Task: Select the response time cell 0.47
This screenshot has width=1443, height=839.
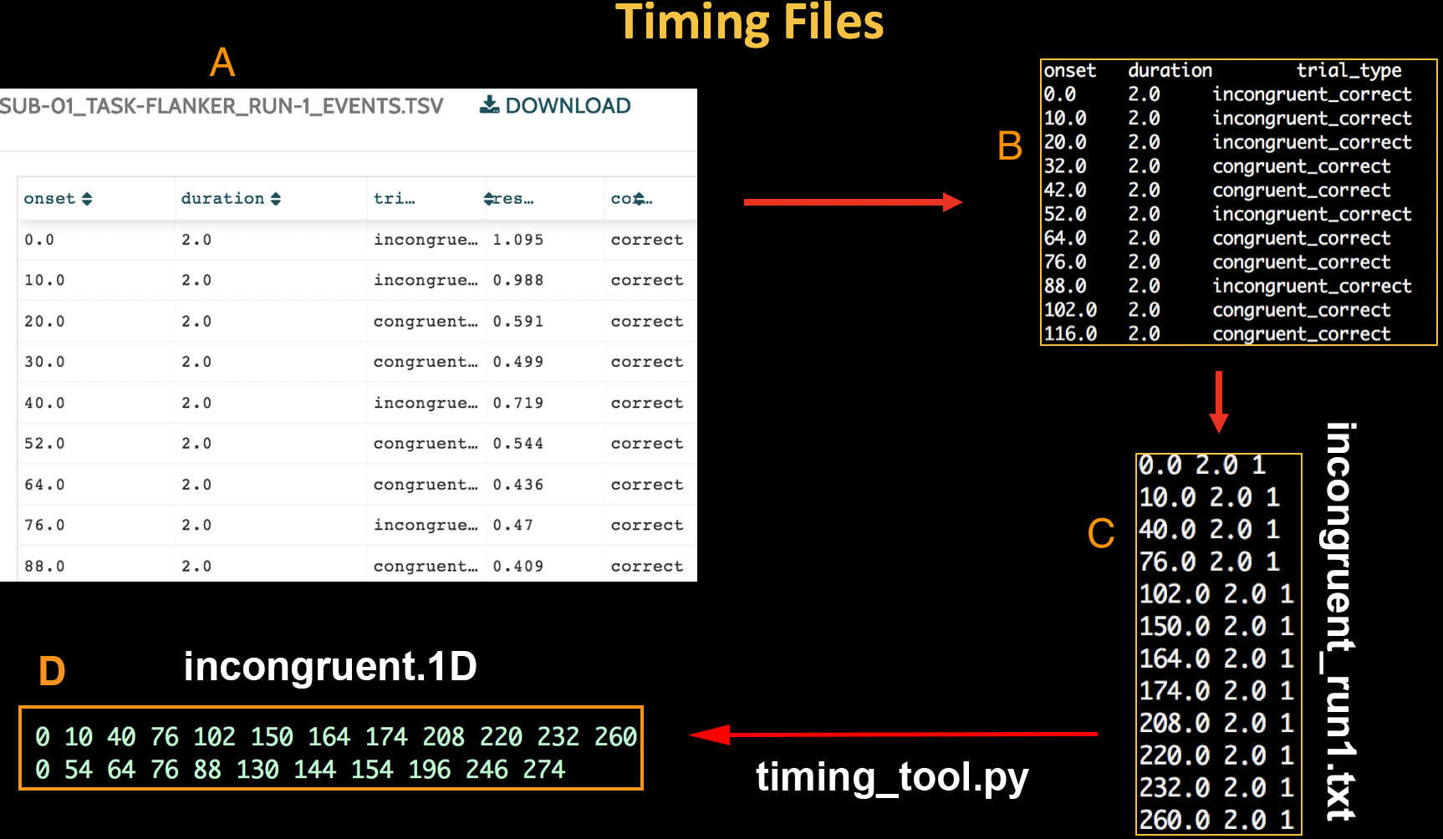Action: (x=512, y=525)
